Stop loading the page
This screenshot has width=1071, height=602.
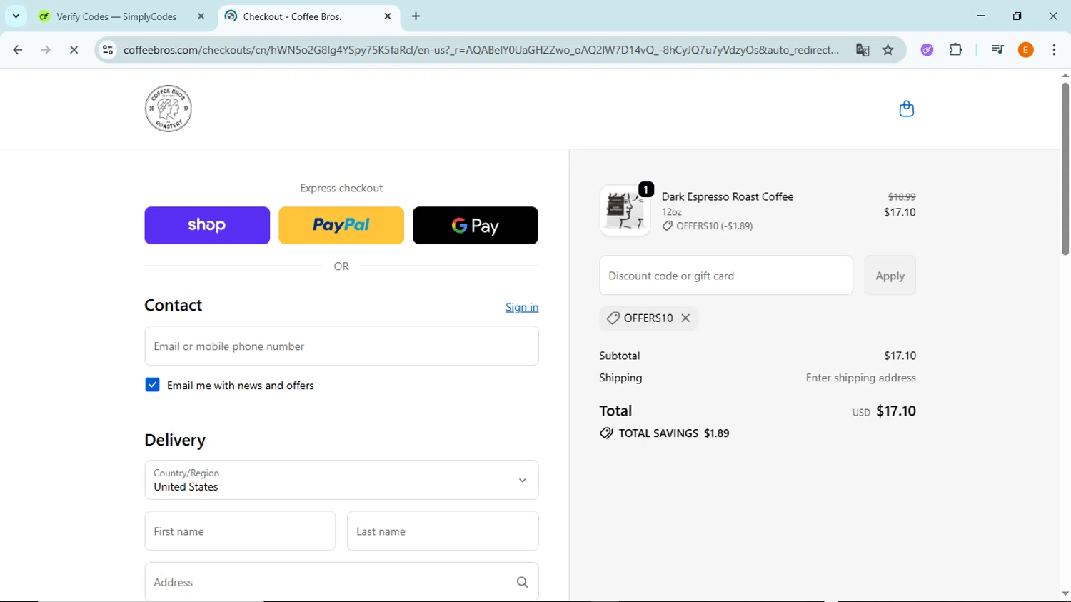pos(74,50)
